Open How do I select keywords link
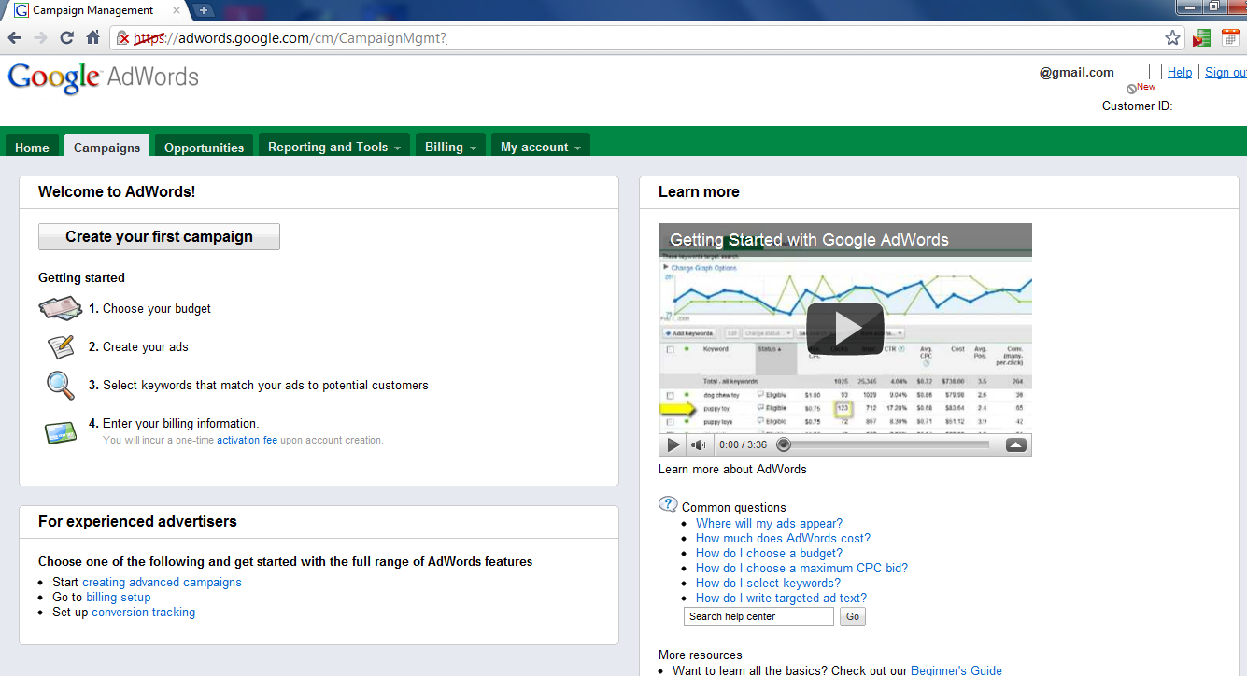Viewport: 1247px width, 676px height. click(x=768, y=583)
